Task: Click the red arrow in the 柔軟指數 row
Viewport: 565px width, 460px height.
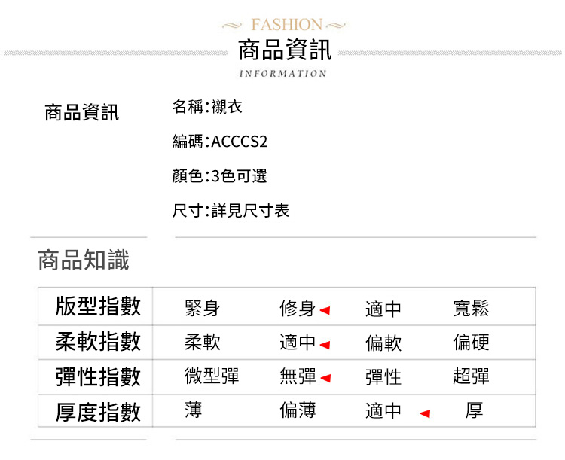Action: [325, 344]
